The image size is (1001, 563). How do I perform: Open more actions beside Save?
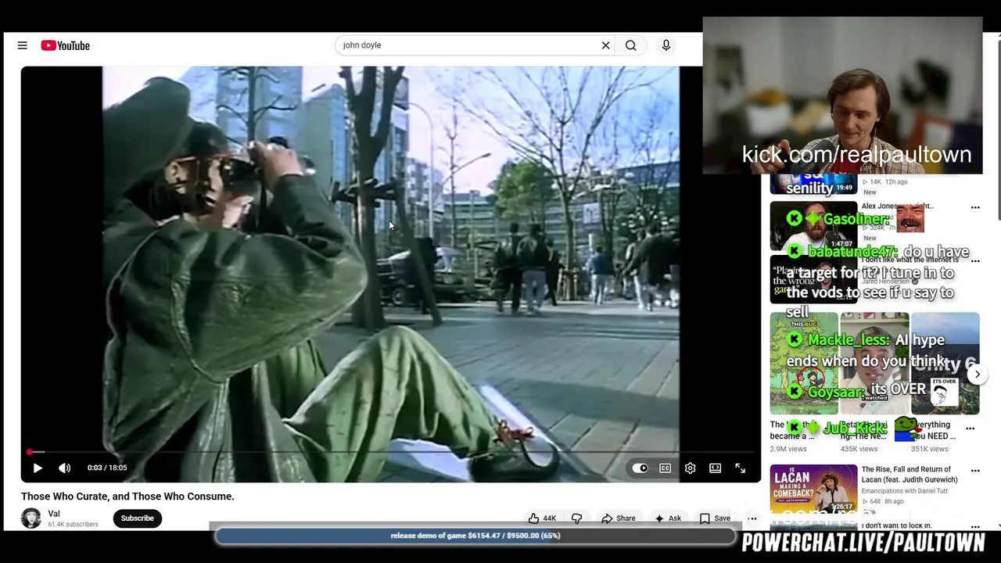click(x=752, y=518)
